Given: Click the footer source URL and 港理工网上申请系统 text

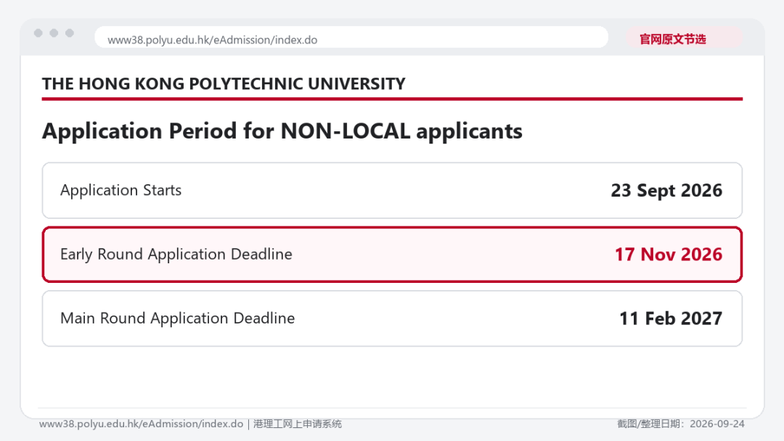Looking at the screenshot, I should click(190, 424).
